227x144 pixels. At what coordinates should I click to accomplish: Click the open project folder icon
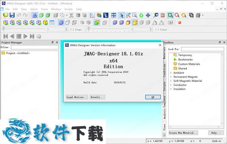coord(5,15)
